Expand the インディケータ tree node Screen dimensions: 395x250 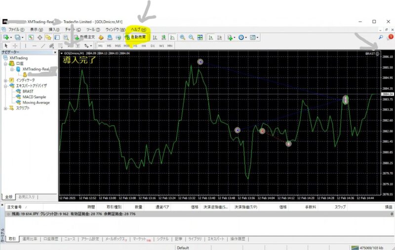coord(5,80)
